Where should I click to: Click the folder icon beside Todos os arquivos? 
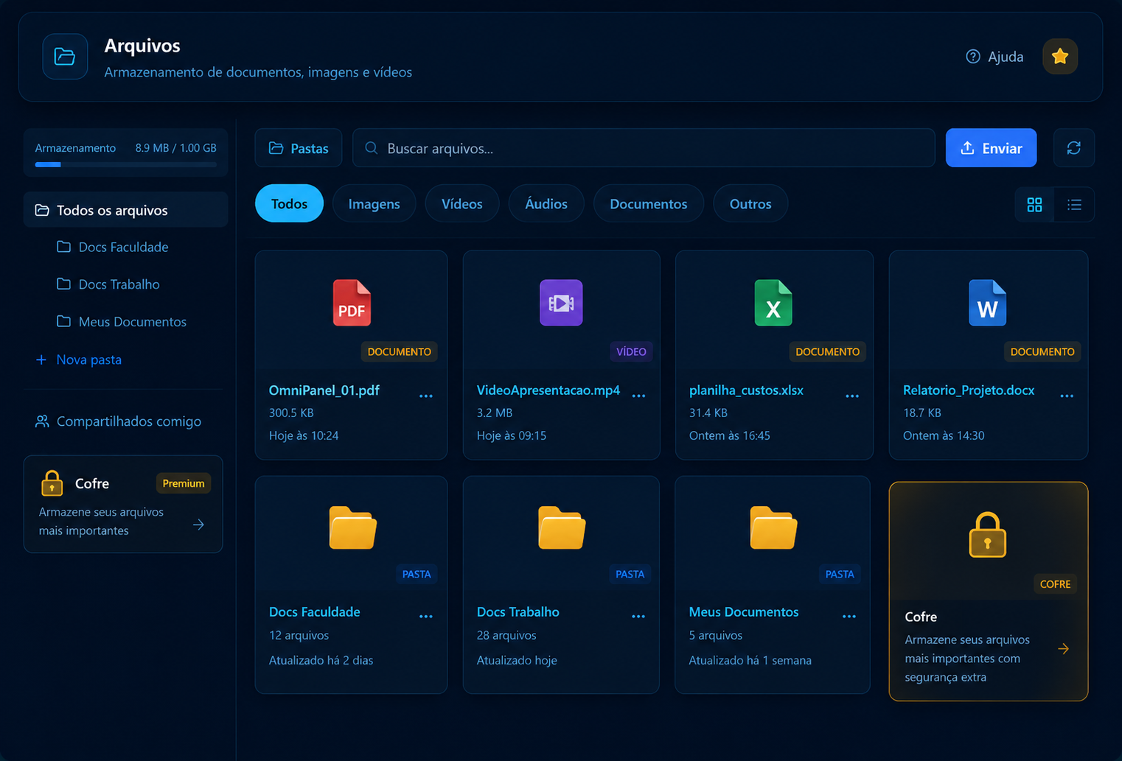click(42, 210)
